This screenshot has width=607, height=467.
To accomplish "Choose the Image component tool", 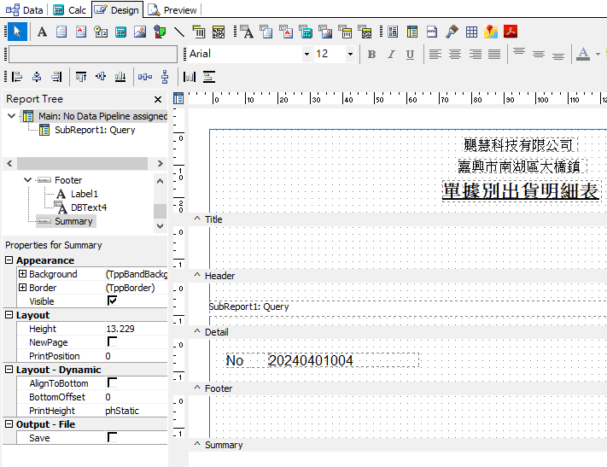I will coord(140,32).
